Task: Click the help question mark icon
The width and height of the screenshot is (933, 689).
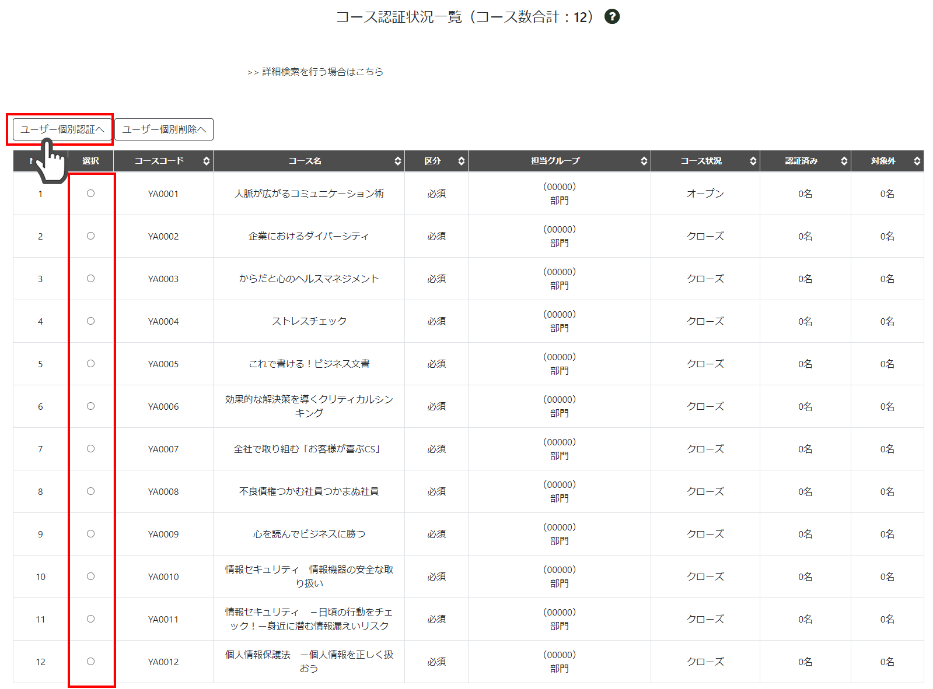Action: tap(611, 17)
